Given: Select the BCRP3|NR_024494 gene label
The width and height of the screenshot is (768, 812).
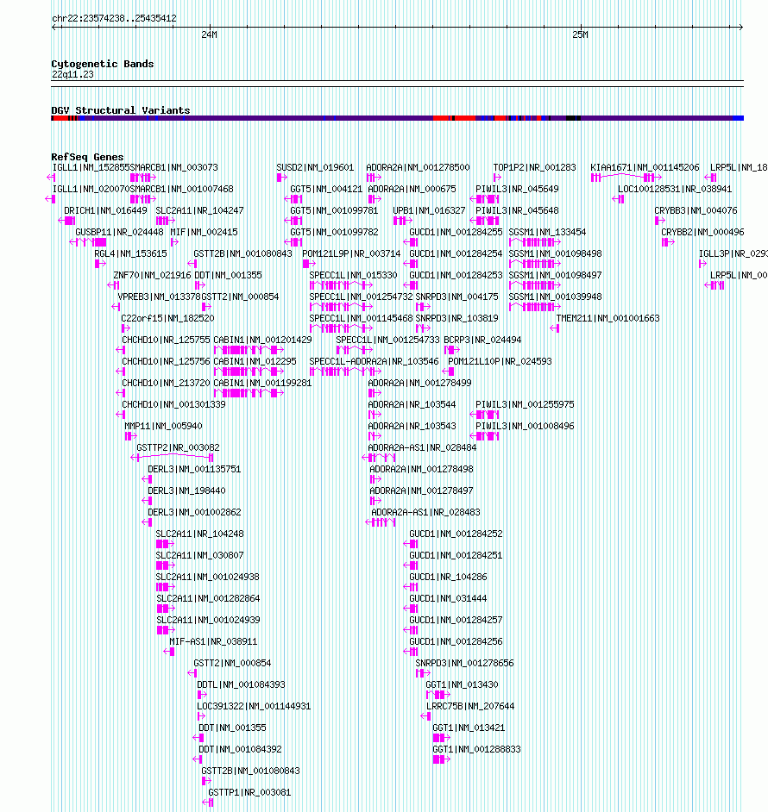Looking at the screenshot, I should click(x=482, y=340).
